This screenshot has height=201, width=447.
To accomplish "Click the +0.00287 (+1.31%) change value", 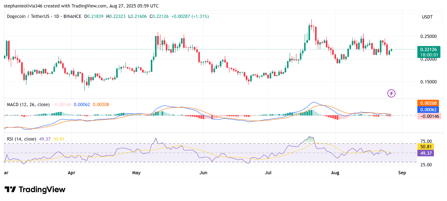I will 190,16.
